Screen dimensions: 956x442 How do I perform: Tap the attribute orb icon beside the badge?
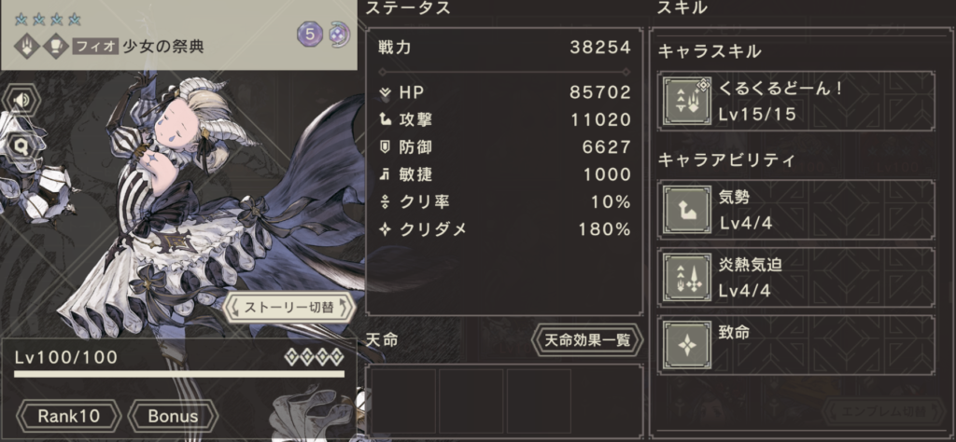point(336,35)
